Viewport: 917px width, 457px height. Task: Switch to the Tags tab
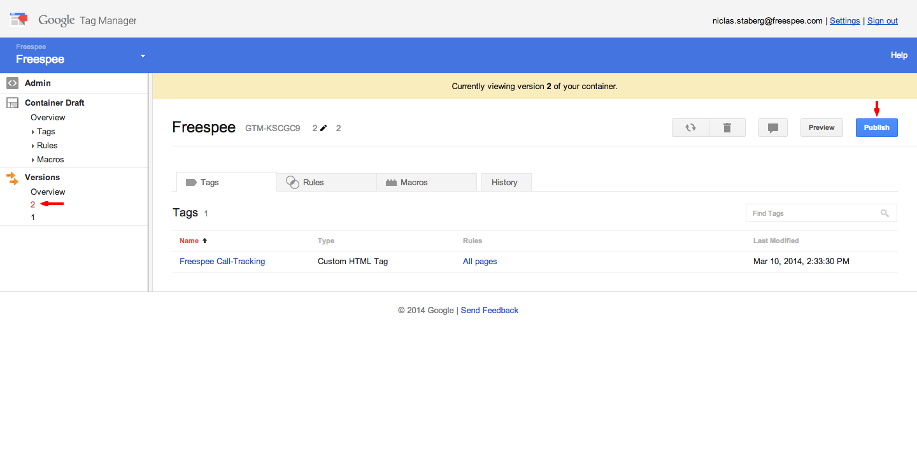pos(226,182)
